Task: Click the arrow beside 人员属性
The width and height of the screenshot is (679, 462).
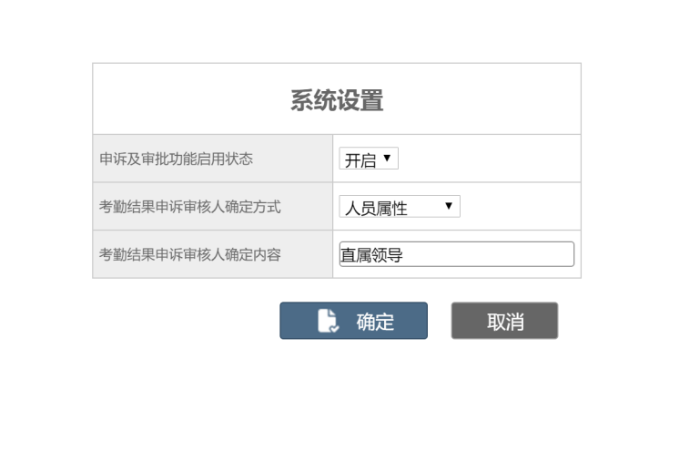Action: point(448,207)
